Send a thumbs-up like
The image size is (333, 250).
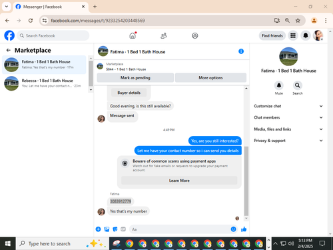coord(244,229)
